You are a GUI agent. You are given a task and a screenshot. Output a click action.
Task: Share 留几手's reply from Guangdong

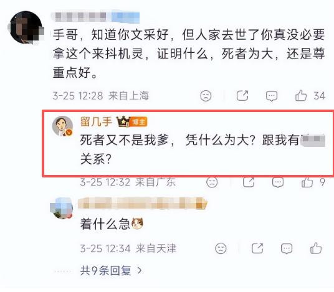pyautogui.click(x=249, y=182)
